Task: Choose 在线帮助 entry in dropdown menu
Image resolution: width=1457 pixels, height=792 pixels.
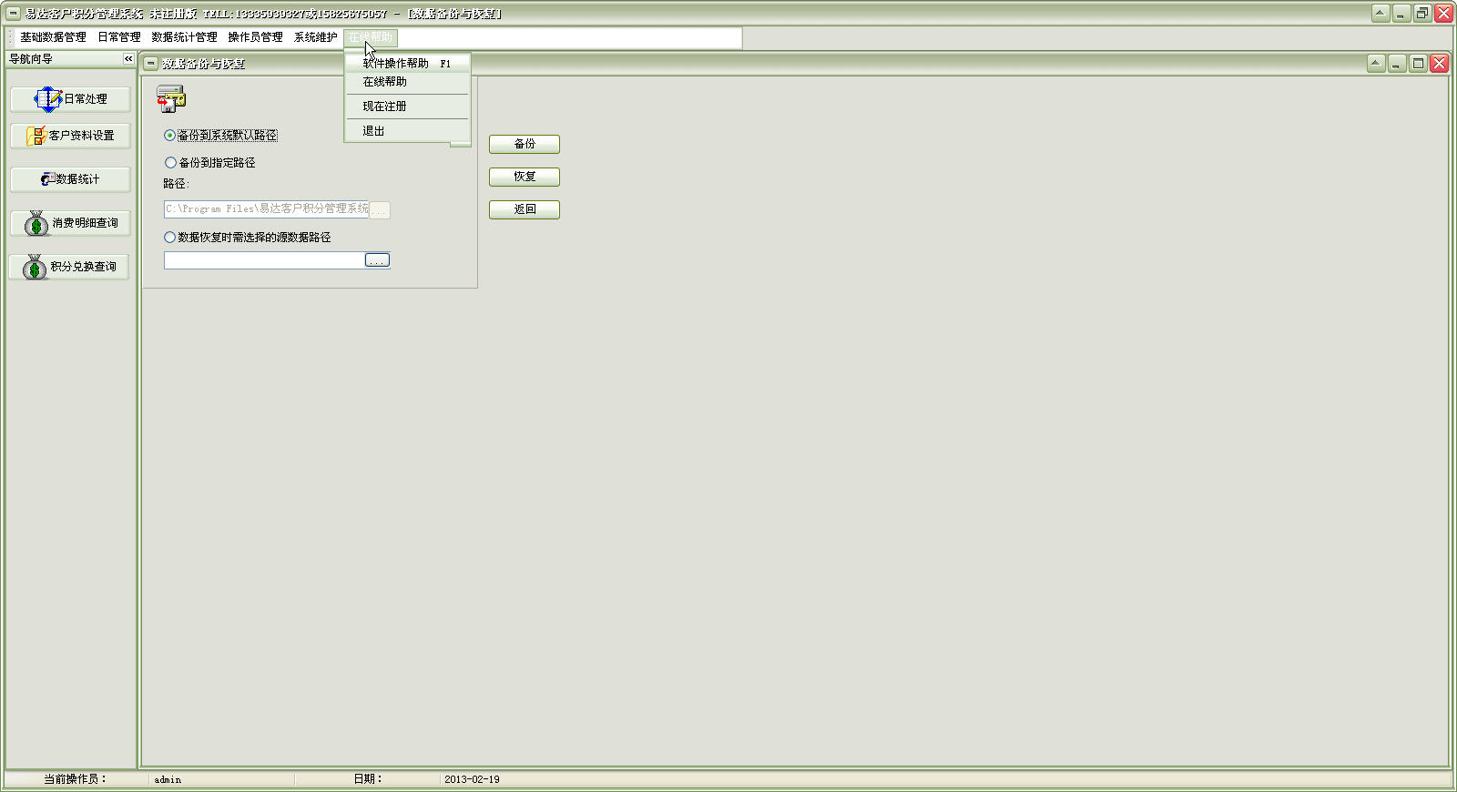Action: pyautogui.click(x=407, y=82)
